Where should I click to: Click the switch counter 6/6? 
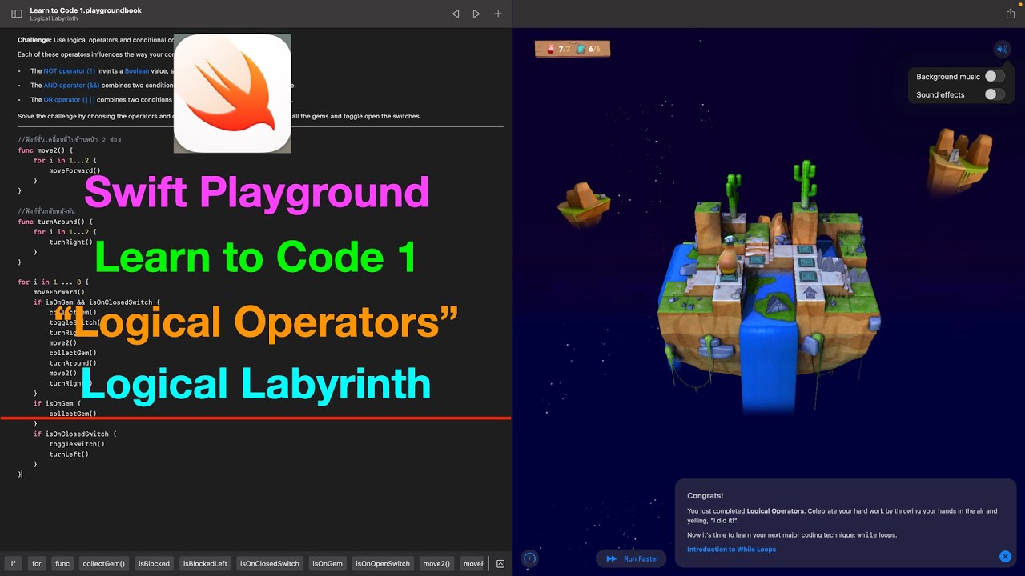coord(589,49)
